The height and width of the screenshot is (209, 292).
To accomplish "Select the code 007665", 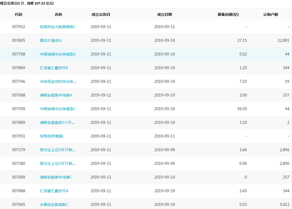I will pos(19,205).
